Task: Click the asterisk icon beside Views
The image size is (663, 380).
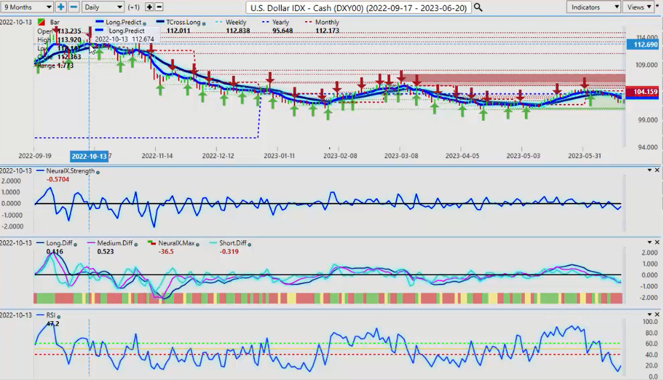Action: click(x=658, y=6)
